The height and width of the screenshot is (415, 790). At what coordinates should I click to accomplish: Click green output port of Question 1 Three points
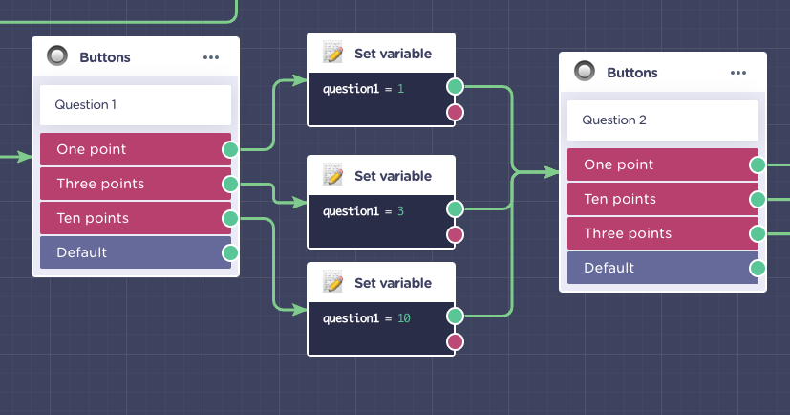pos(230,184)
